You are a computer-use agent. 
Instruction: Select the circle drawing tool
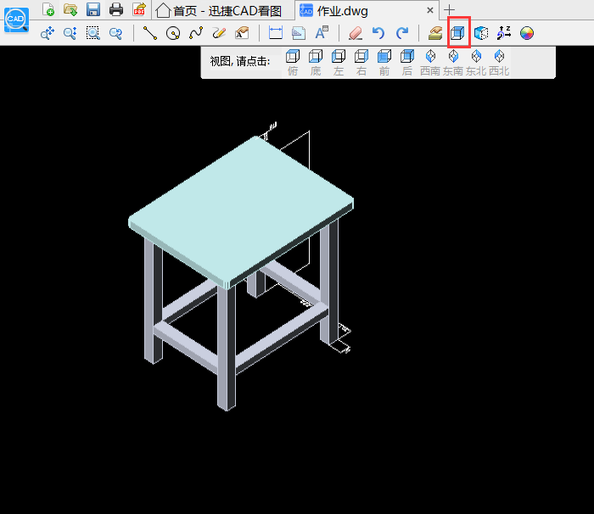pyautogui.click(x=173, y=33)
